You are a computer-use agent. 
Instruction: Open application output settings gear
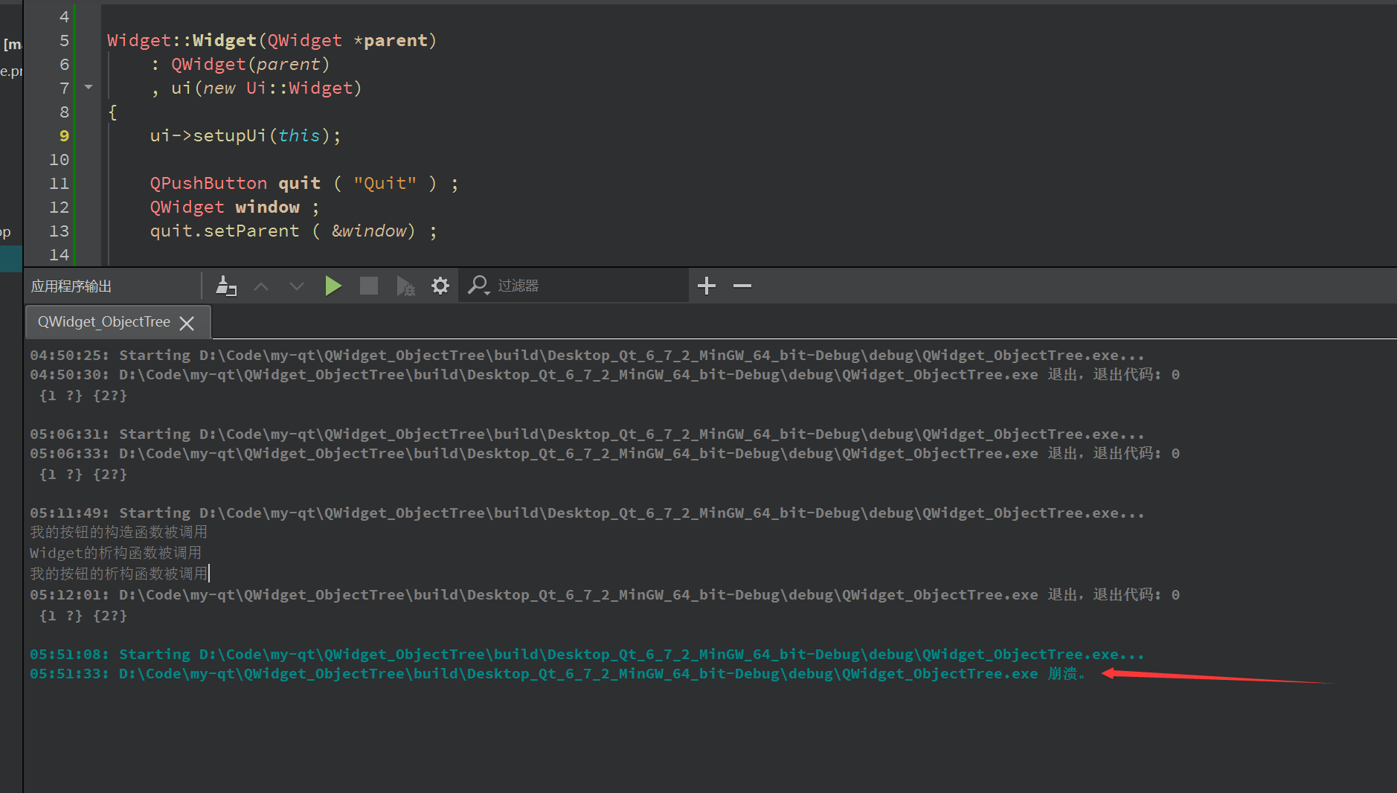[x=440, y=286]
